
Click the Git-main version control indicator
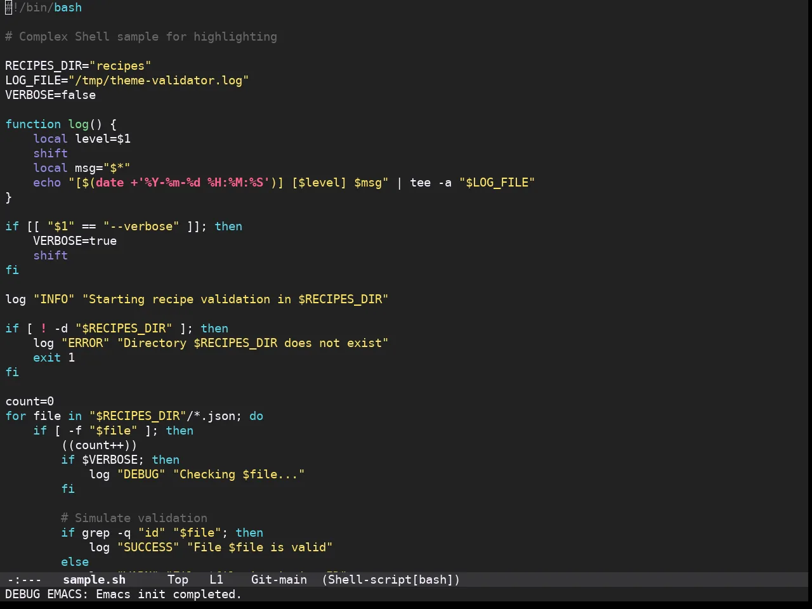tap(279, 580)
